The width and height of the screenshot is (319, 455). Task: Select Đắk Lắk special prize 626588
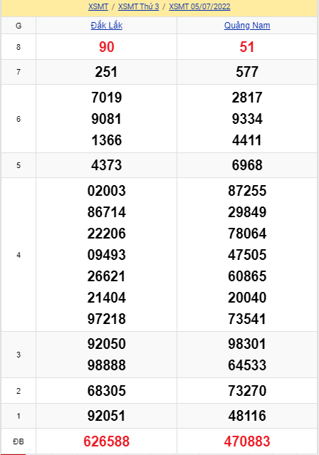[x=107, y=441]
